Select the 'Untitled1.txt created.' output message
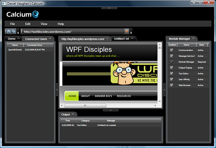The image size is (216, 148). point(107,125)
